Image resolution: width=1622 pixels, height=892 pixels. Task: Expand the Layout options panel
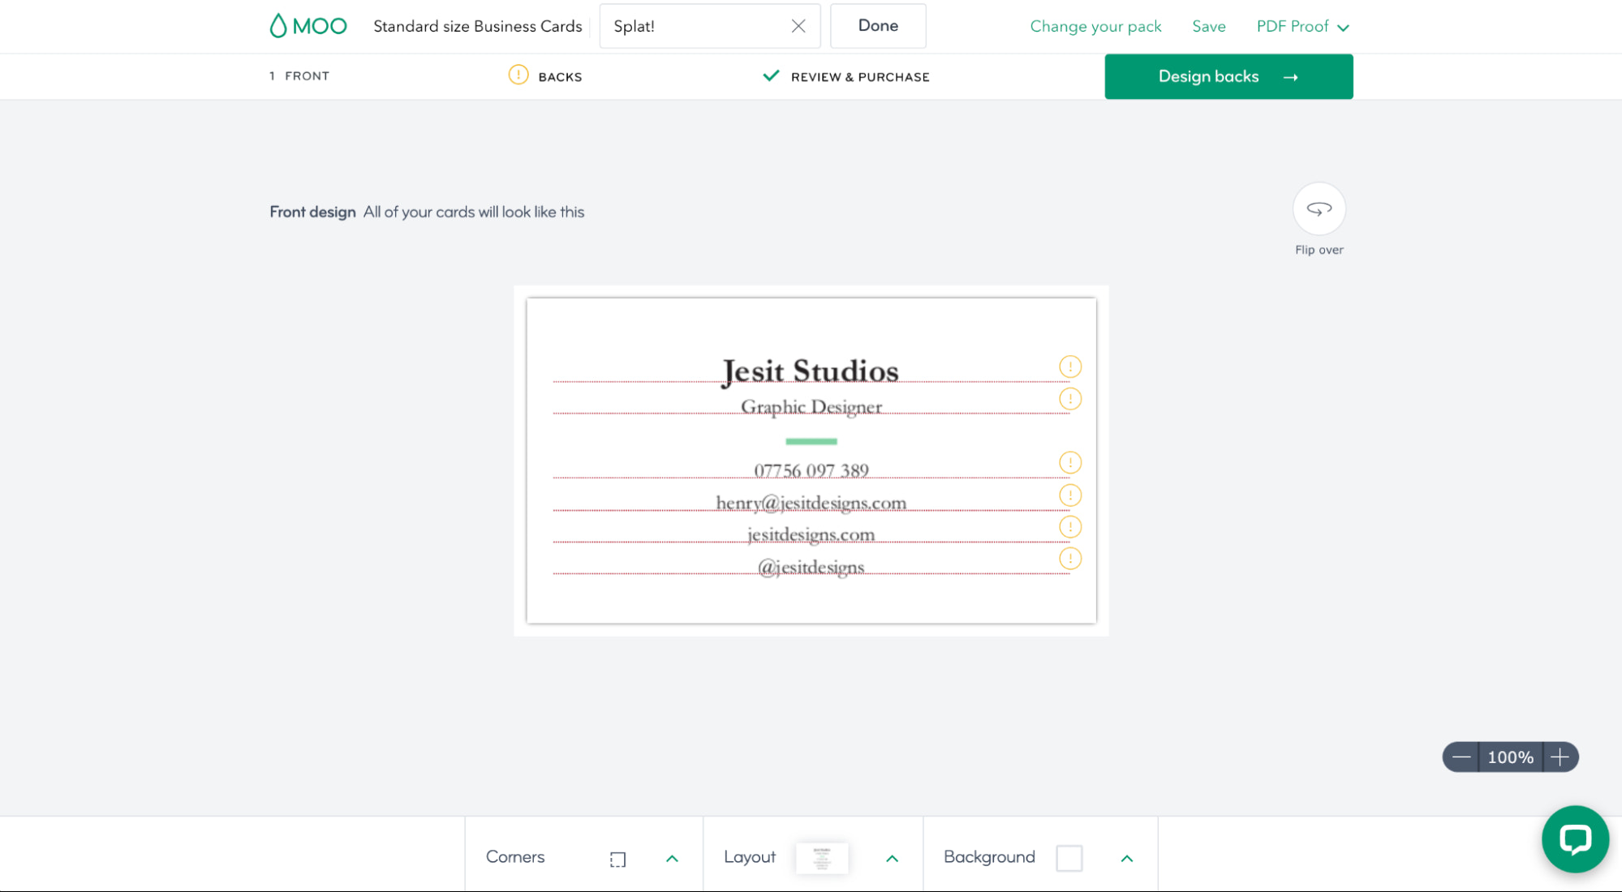click(892, 858)
